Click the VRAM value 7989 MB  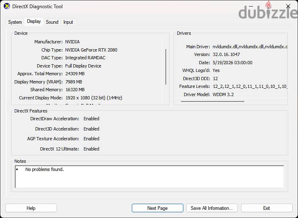pos(74,82)
